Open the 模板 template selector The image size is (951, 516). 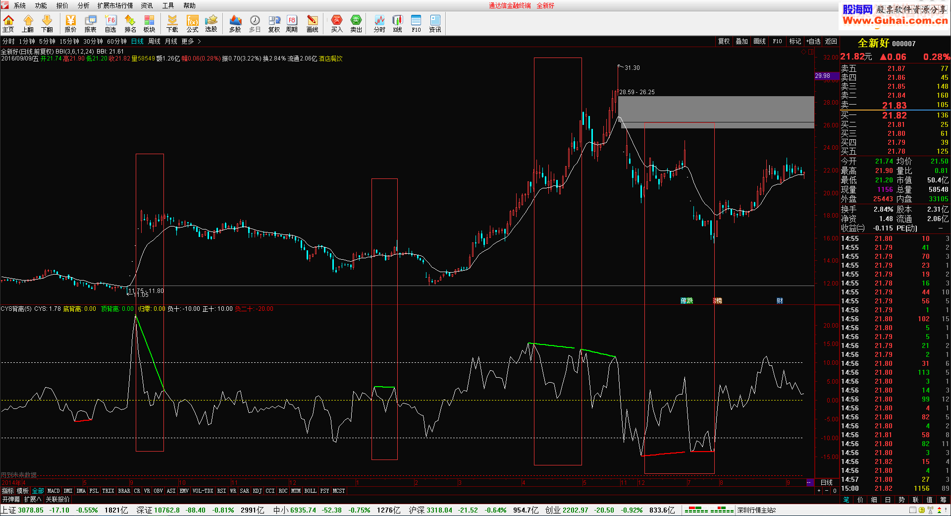click(x=23, y=491)
